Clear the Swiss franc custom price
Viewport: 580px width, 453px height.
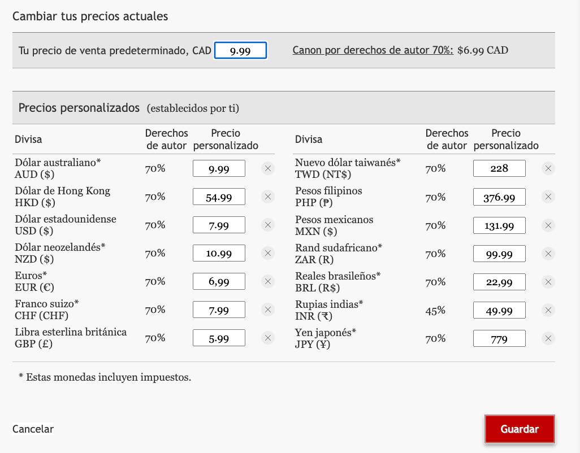click(x=267, y=310)
